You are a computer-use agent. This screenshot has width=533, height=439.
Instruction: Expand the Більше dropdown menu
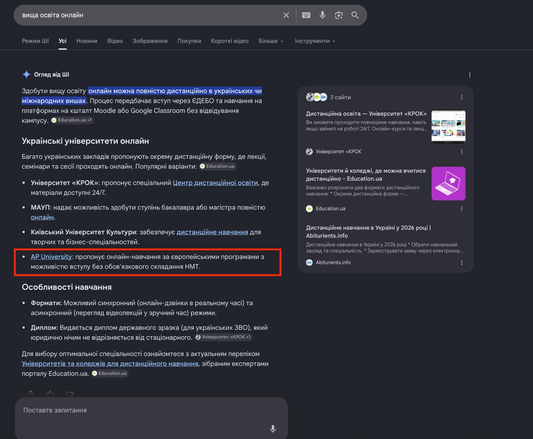tap(271, 41)
